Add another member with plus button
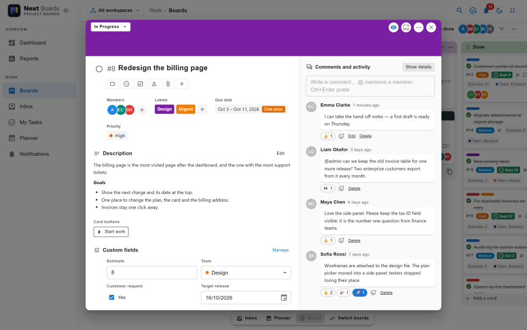527x330 pixels. (142, 110)
